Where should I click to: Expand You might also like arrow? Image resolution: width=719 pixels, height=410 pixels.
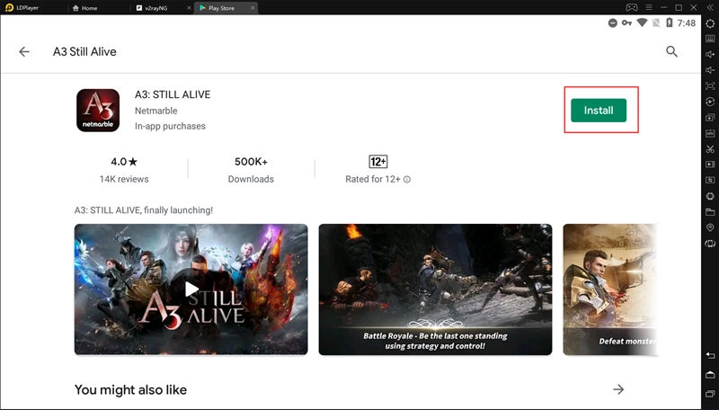point(618,389)
